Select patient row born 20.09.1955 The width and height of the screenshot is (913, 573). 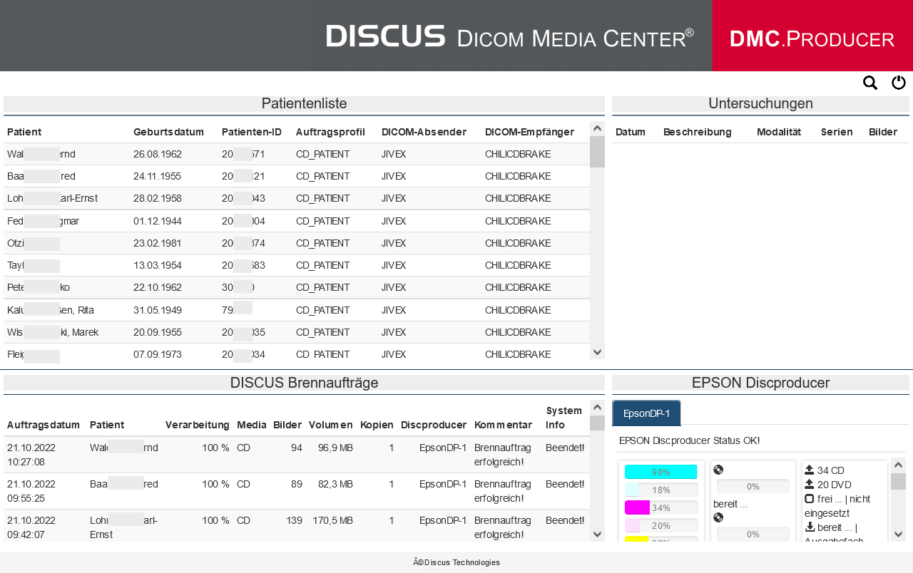tap(297, 332)
